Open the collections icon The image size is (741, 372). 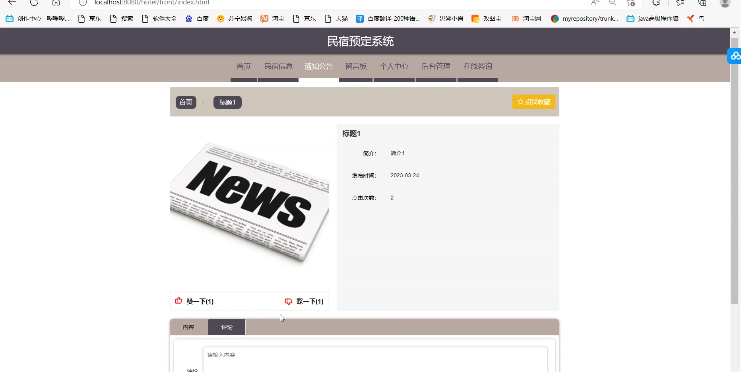click(x=702, y=3)
